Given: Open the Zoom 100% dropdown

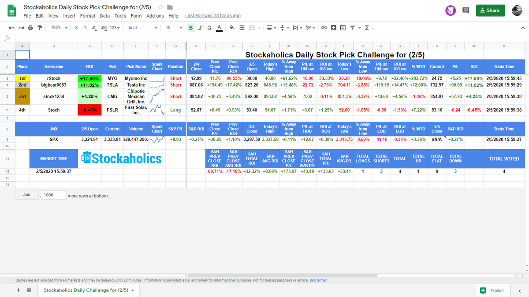Looking at the screenshot, I should point(59,28).
